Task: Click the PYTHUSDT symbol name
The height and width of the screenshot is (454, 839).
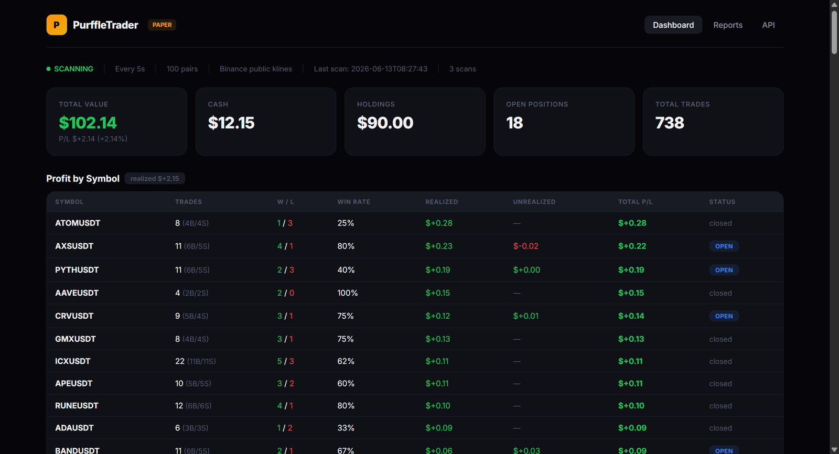Action: coord(77,270)
